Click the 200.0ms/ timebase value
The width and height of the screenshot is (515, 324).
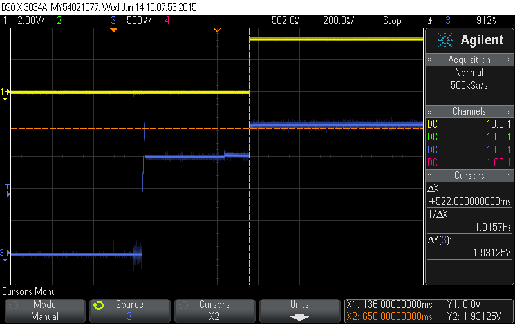coord(339,21)
